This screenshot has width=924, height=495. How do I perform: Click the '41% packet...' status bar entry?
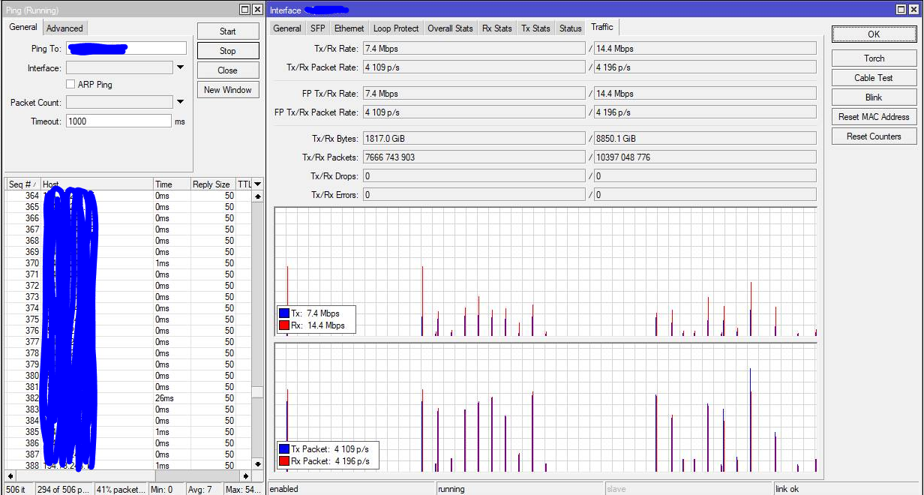pos(120,489)
